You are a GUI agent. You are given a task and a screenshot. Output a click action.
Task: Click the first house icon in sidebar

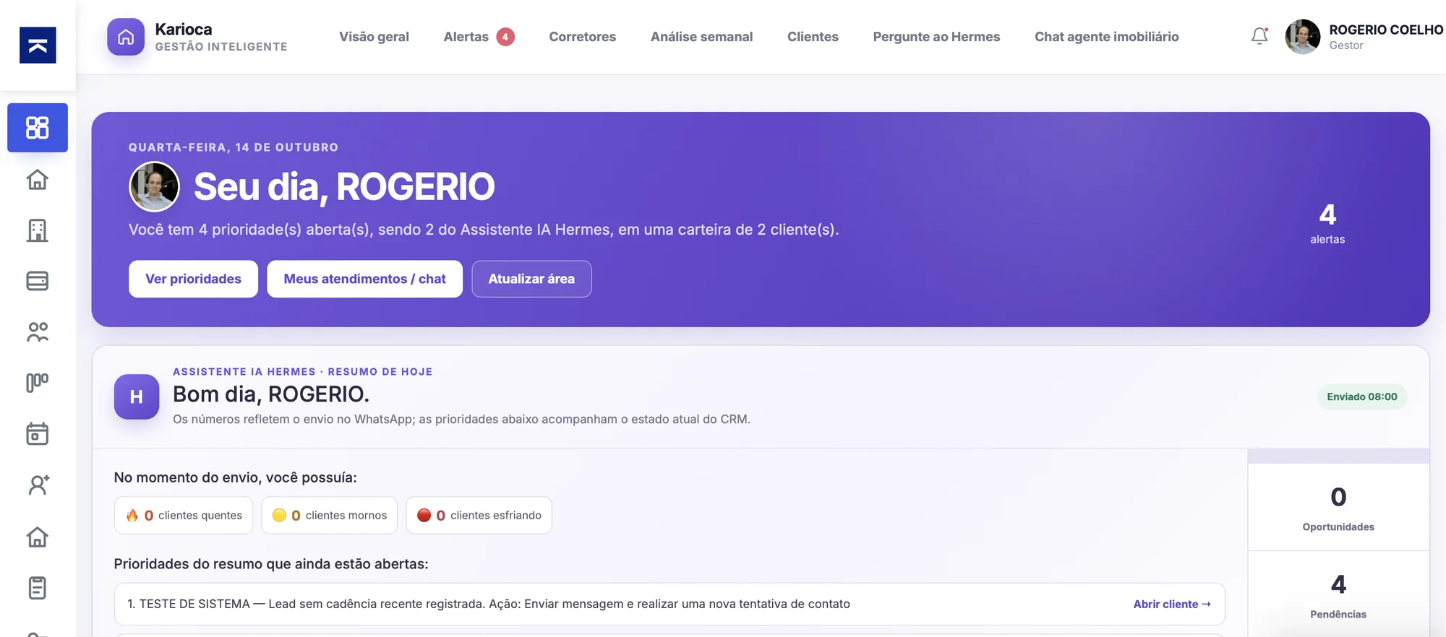(x=38, y=179)
